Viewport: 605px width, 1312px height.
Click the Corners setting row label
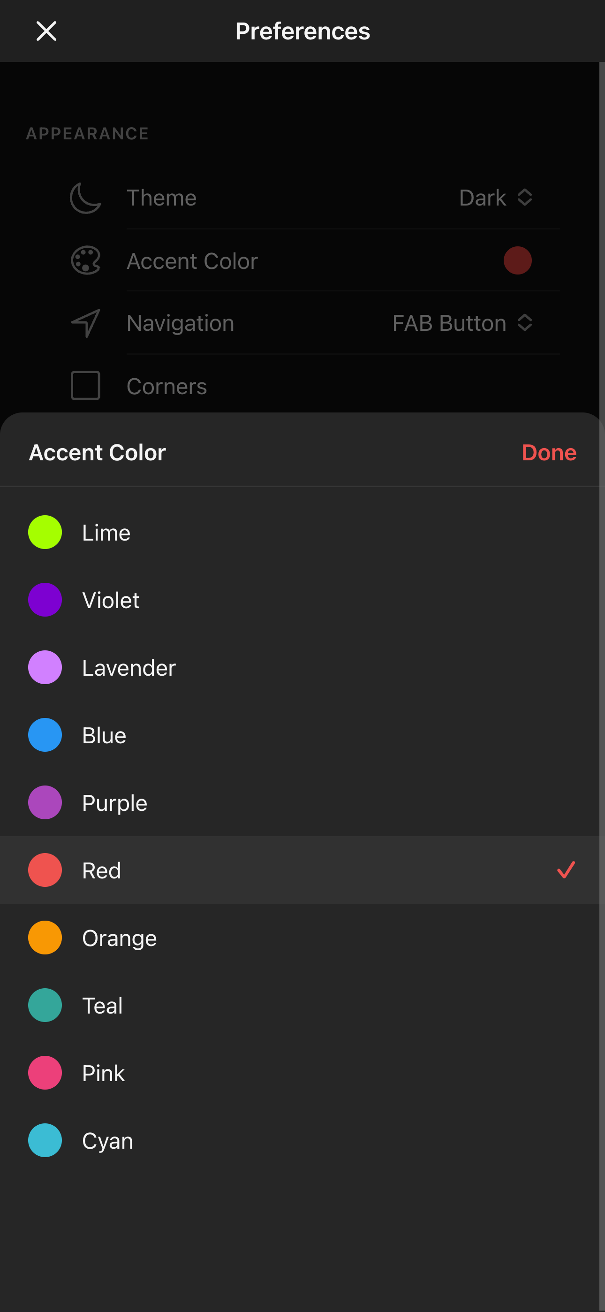pyautogui.click(x=166, y=386)
